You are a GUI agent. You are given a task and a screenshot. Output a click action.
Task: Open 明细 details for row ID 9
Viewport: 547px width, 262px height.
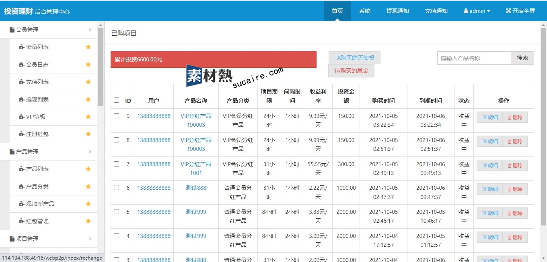pyautogui.click(x=489, y=117)
